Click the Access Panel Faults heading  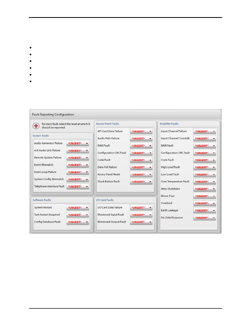coord(107,124)
